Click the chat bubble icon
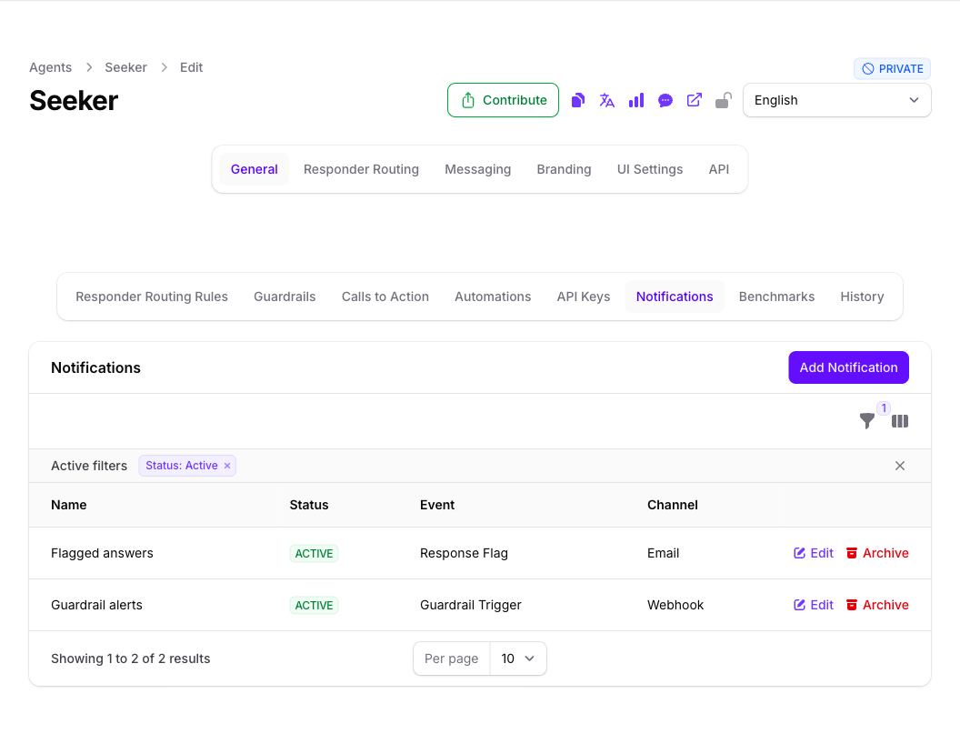 point(665,100)
